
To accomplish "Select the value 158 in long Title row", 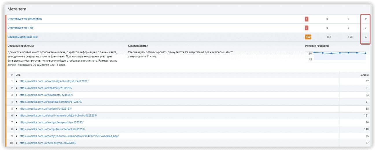I will tap(350, 37).
